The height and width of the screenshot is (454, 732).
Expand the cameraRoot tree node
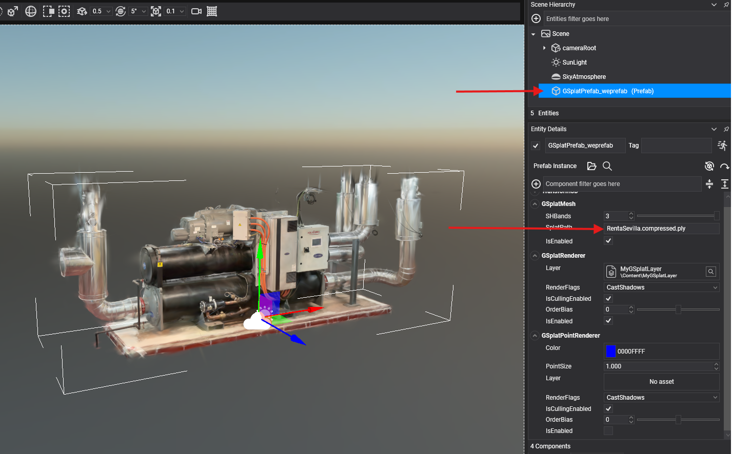point(544,48)
